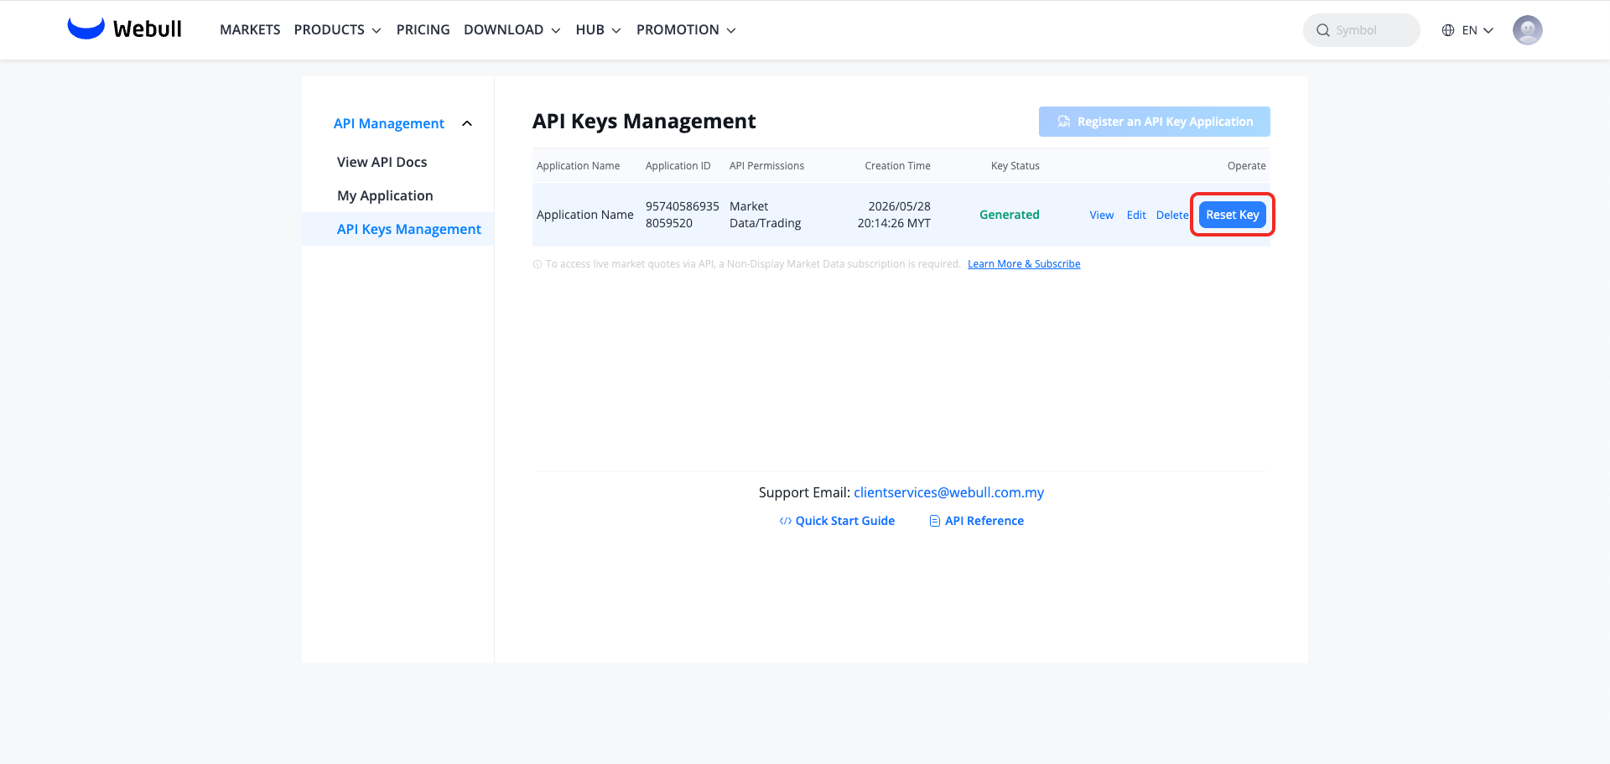
Task: Open the MARKETS menu item
Action: pyautogui.click(x=250, y=30)
